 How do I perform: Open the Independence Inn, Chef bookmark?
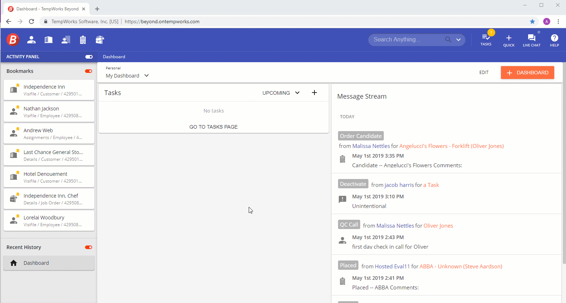coord(49,199)
